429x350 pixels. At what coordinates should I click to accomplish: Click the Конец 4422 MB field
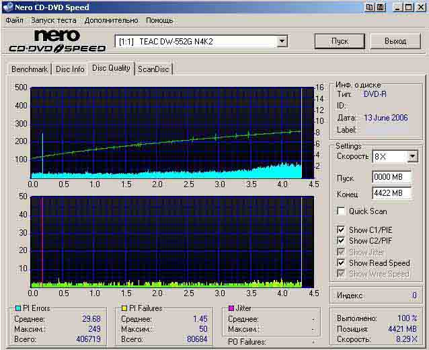(x=391, y=194)
